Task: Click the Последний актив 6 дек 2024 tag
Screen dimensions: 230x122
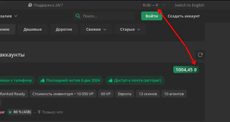Action: [70, 80]
